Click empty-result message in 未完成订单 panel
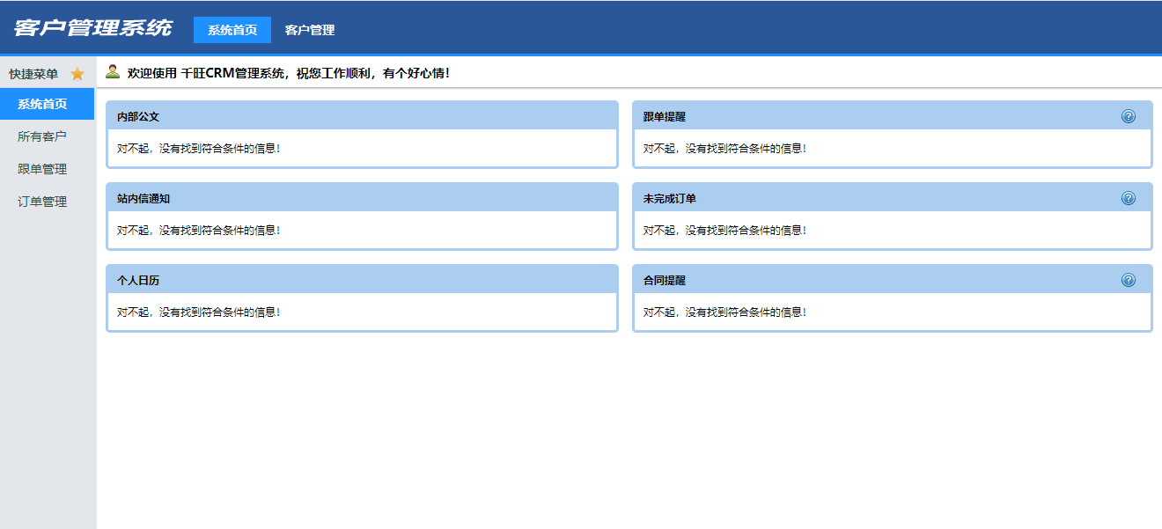 point(725,230)
